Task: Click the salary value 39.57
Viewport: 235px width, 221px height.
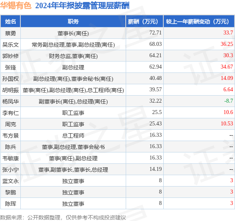Action: click(155, 89)
